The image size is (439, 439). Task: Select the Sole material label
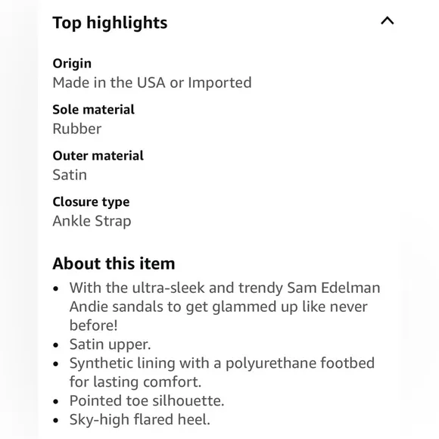(x=94, y=110)
